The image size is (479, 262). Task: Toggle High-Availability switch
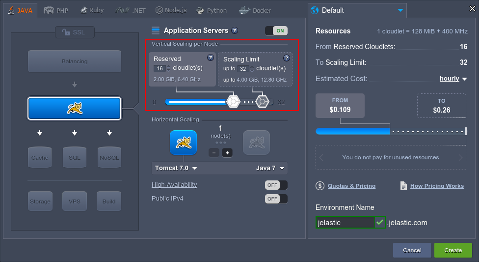(x=276, y=185)
